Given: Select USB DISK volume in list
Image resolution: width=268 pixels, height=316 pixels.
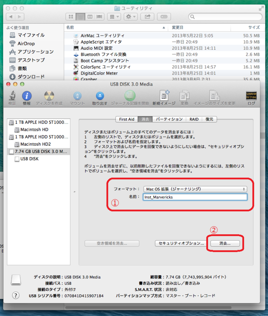Looking at the screenshot, I should click(39, 159).
